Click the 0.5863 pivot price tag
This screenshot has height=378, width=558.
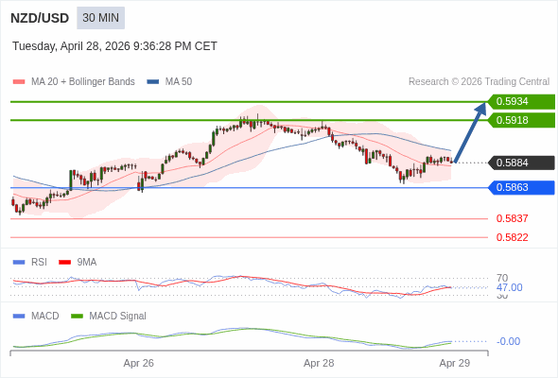[x=521, y=187]
